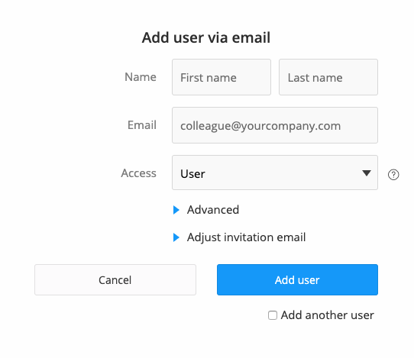The width and height of the screenshot is (414, 358).
Task: Click the Email field label
Action: pos(142,125)
